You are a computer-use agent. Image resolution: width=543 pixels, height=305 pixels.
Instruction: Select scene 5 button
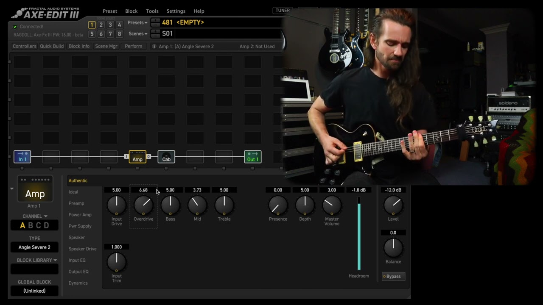[92, 34]
